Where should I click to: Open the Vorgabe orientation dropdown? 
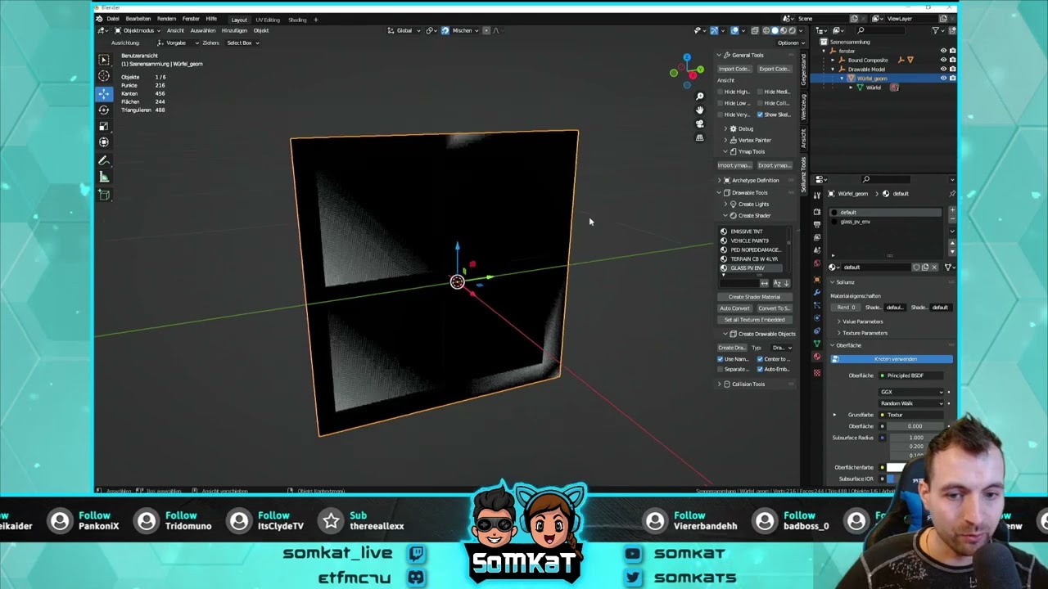tap(178, 43)
